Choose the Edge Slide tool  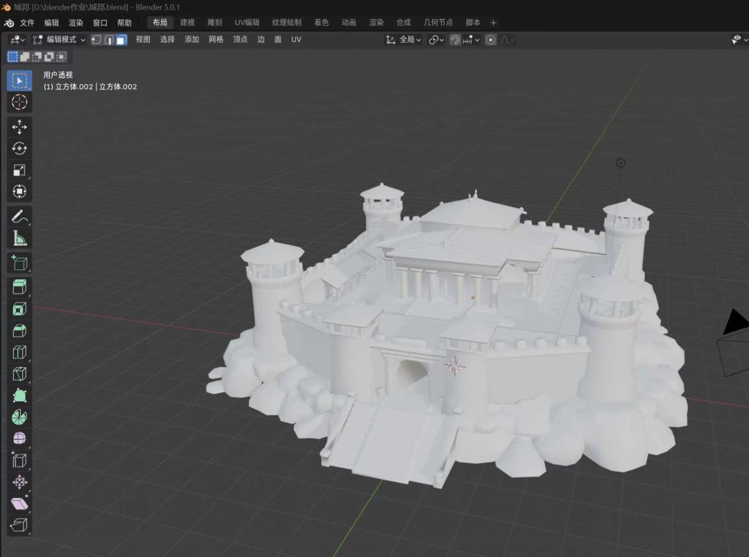(x=19, y=461)
